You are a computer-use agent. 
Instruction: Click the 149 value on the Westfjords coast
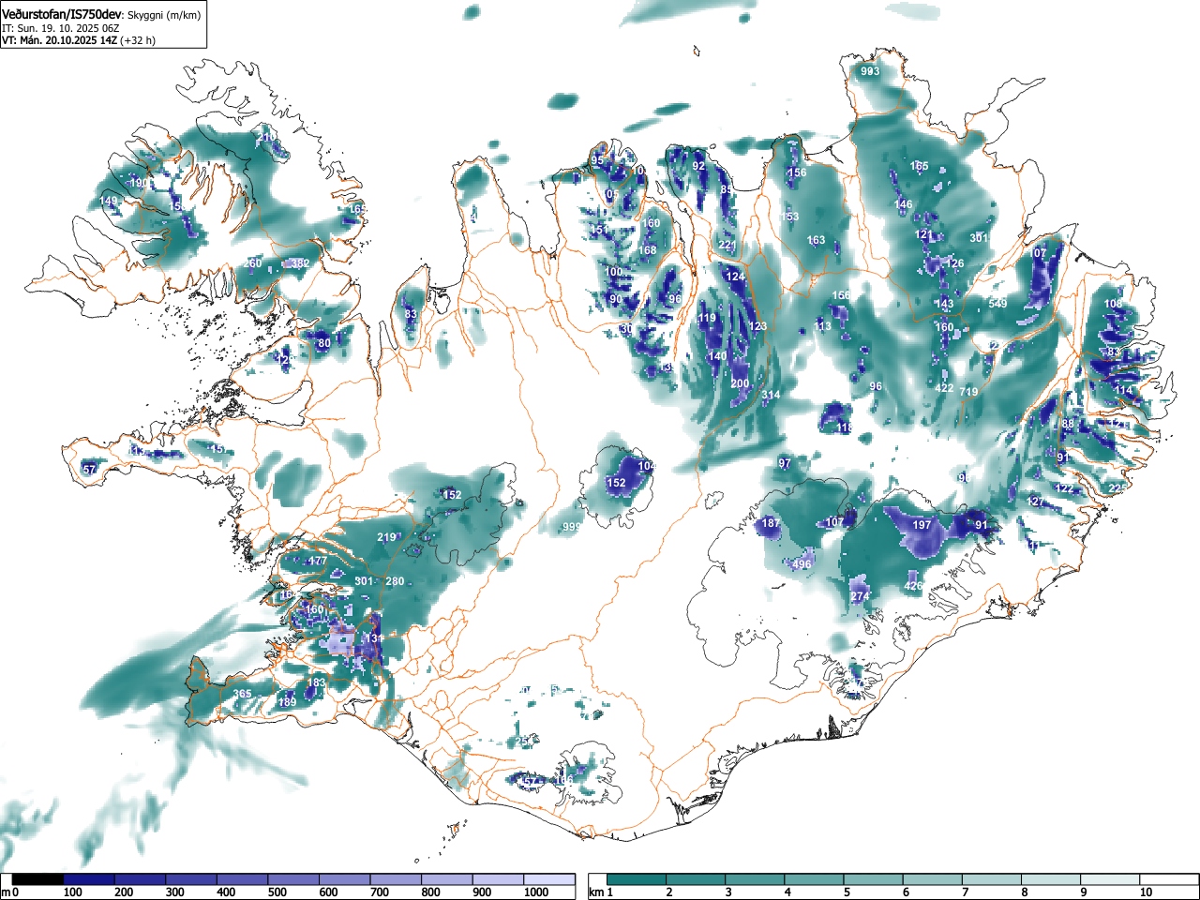tap(109, 201)
